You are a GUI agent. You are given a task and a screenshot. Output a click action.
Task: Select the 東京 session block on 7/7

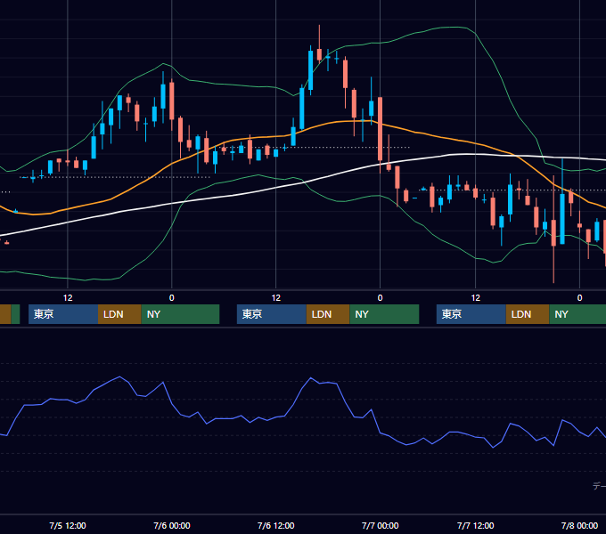[x=471, y=314]
